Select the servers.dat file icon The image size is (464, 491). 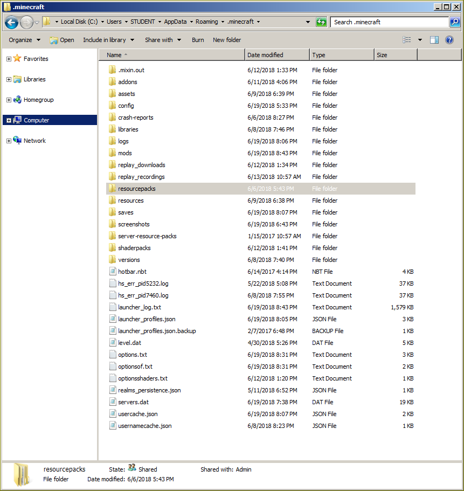(113, 402)
